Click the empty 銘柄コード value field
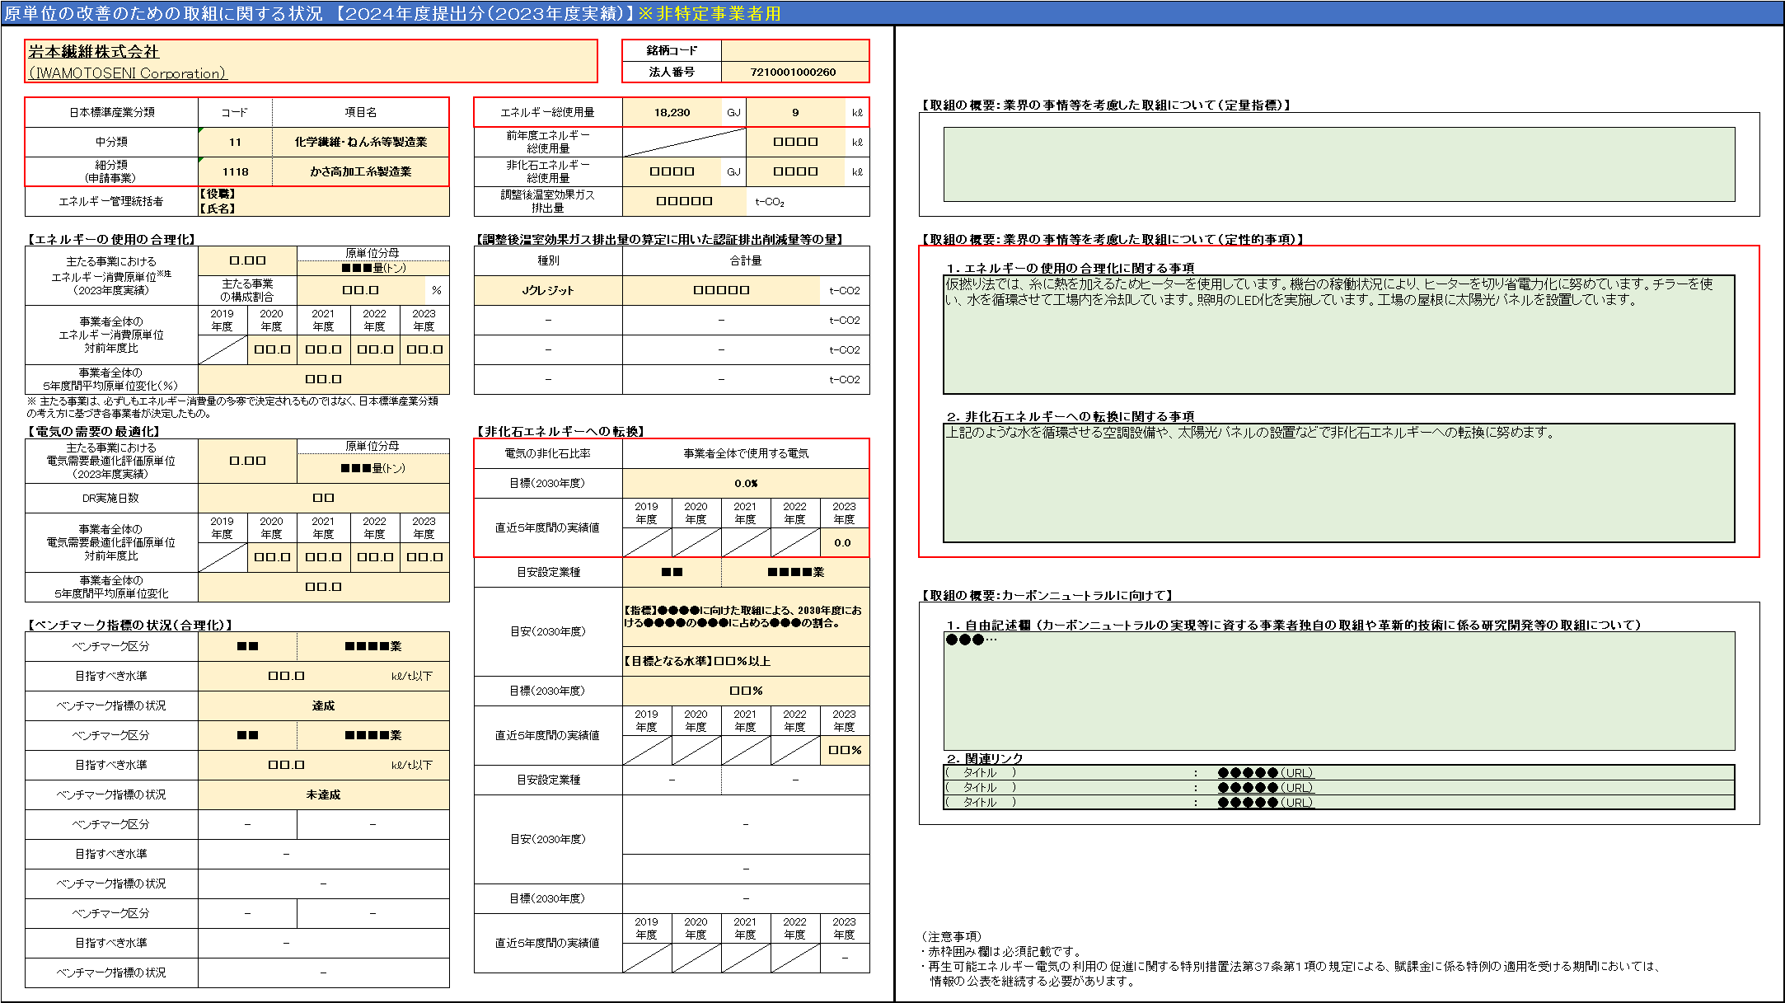 click(794, 50)
